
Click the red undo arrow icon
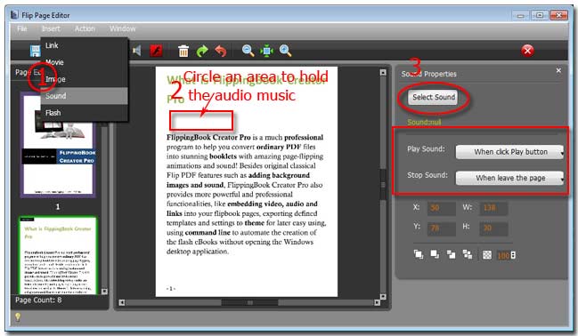(x=221, y=51)
